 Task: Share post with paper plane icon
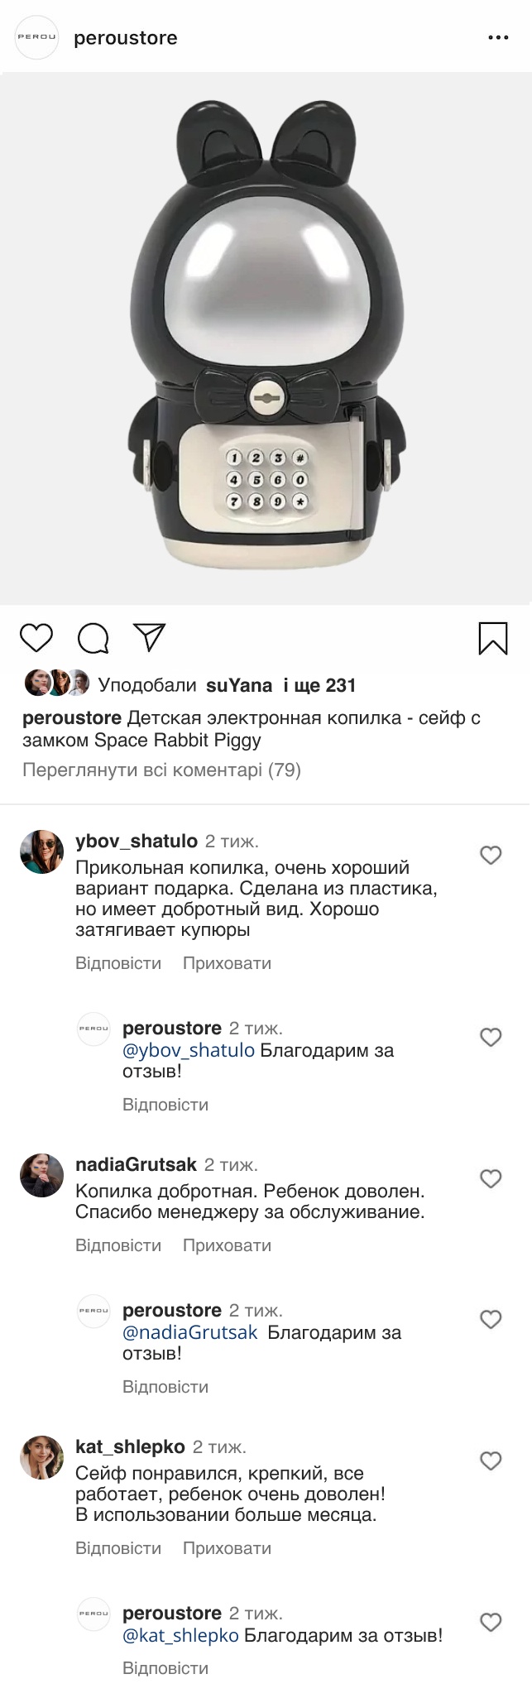150,636
